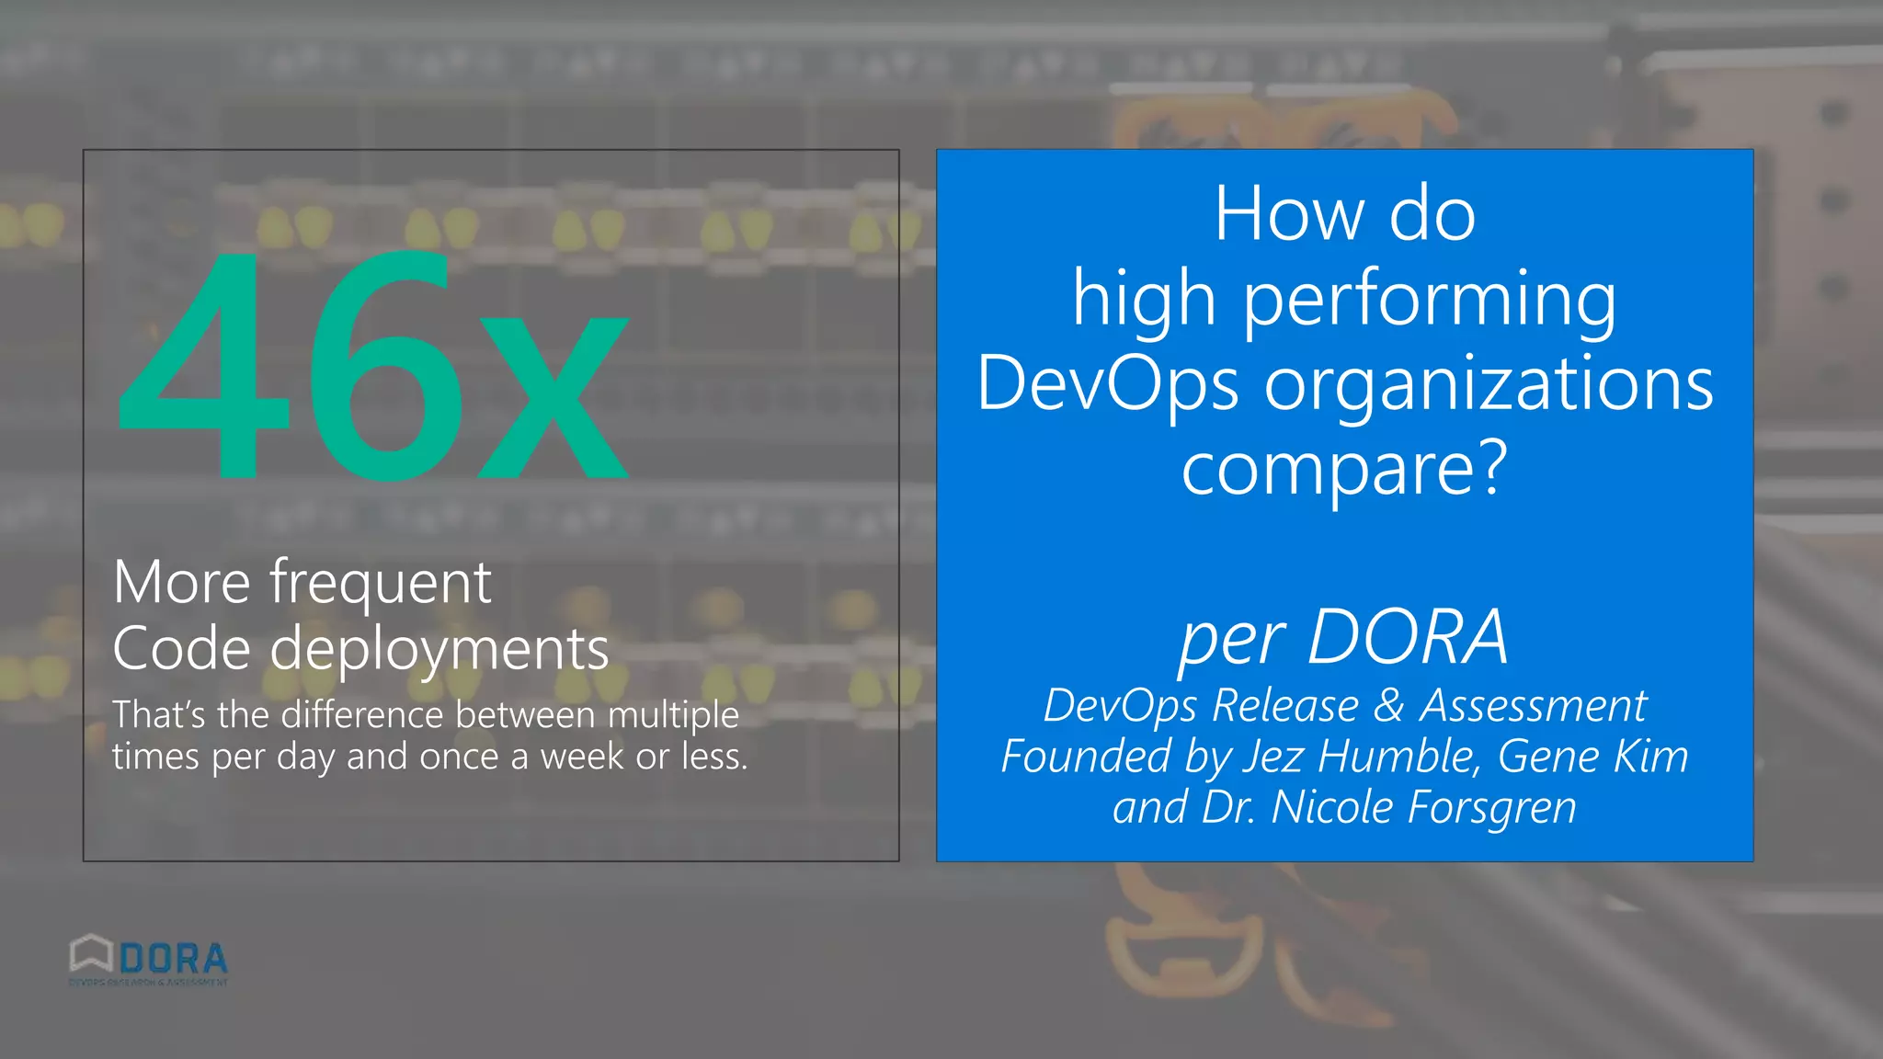Click the DORA logo house icon

[x=90, y=954]
